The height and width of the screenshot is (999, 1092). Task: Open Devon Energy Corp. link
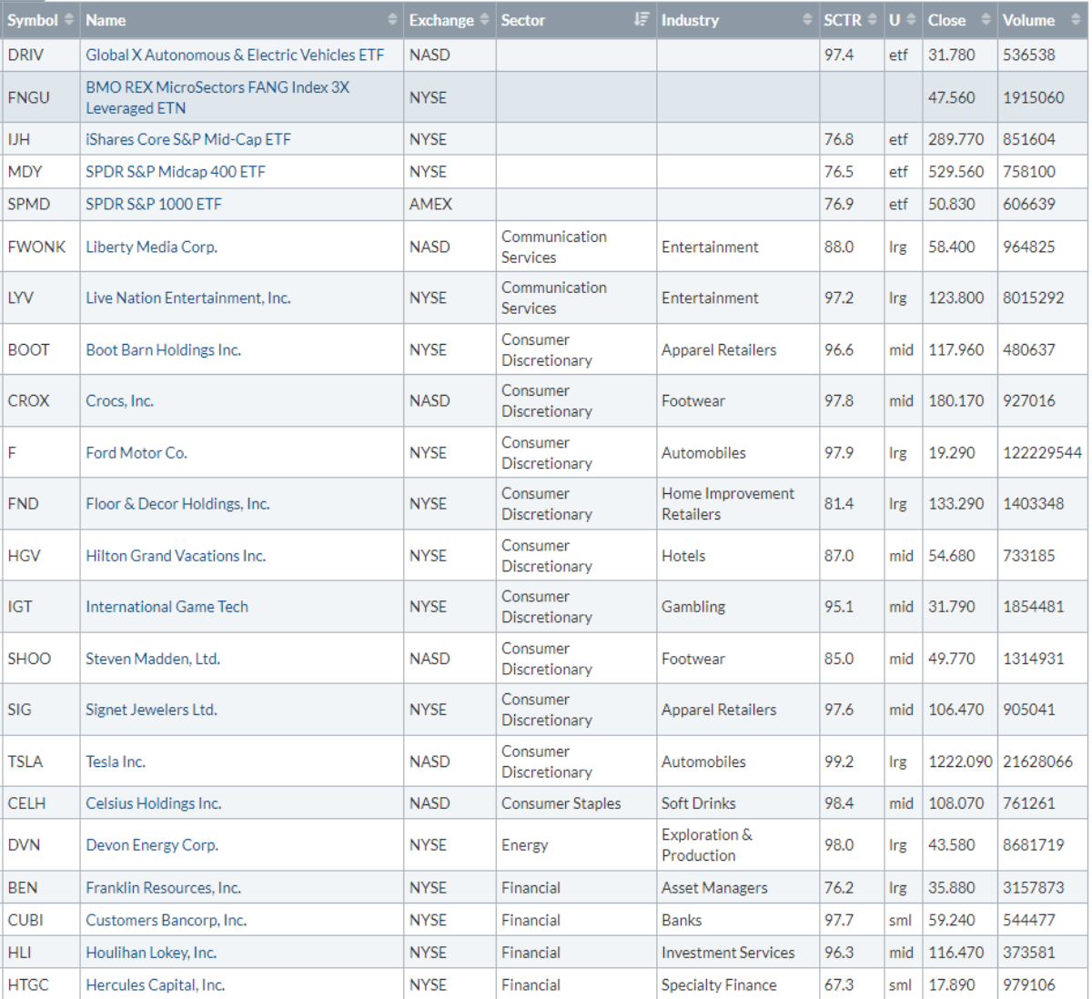152,844
